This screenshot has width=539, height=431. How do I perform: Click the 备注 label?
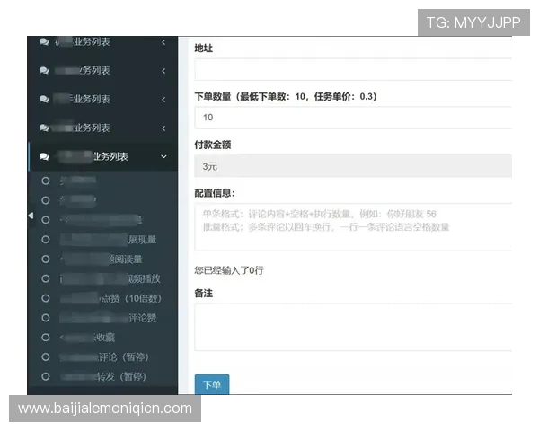204,294
